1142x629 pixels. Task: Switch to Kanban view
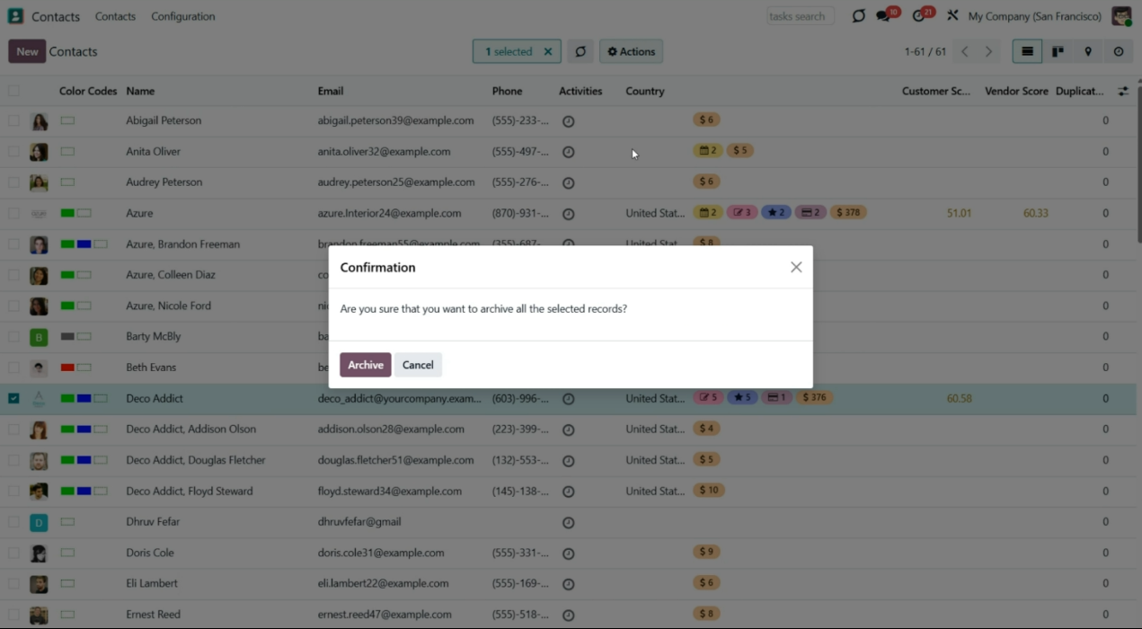click(x=1058, y=52)
